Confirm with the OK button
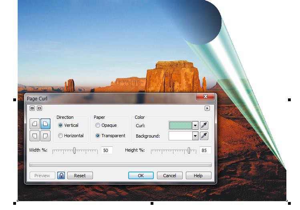This screenshot has height=210, width=300. point(141,176)
